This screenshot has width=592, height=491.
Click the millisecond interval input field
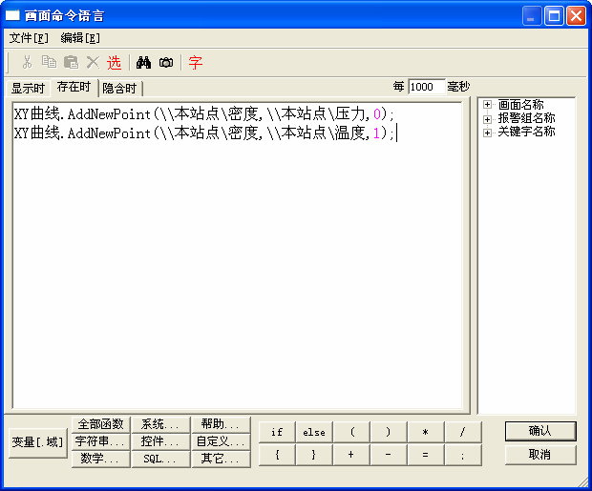[x=426, y=87]
